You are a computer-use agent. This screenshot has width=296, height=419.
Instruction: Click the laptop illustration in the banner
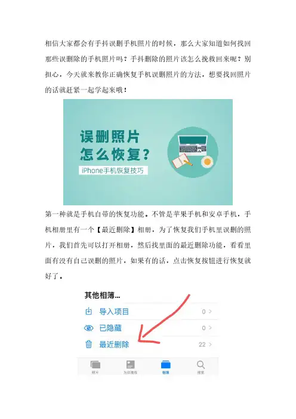tap(193, 145)
